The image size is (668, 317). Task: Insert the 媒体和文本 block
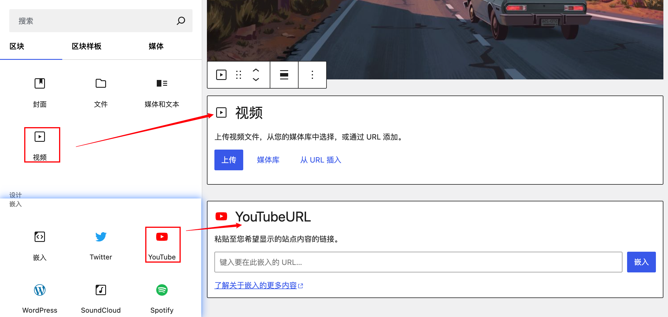point(162,93)
